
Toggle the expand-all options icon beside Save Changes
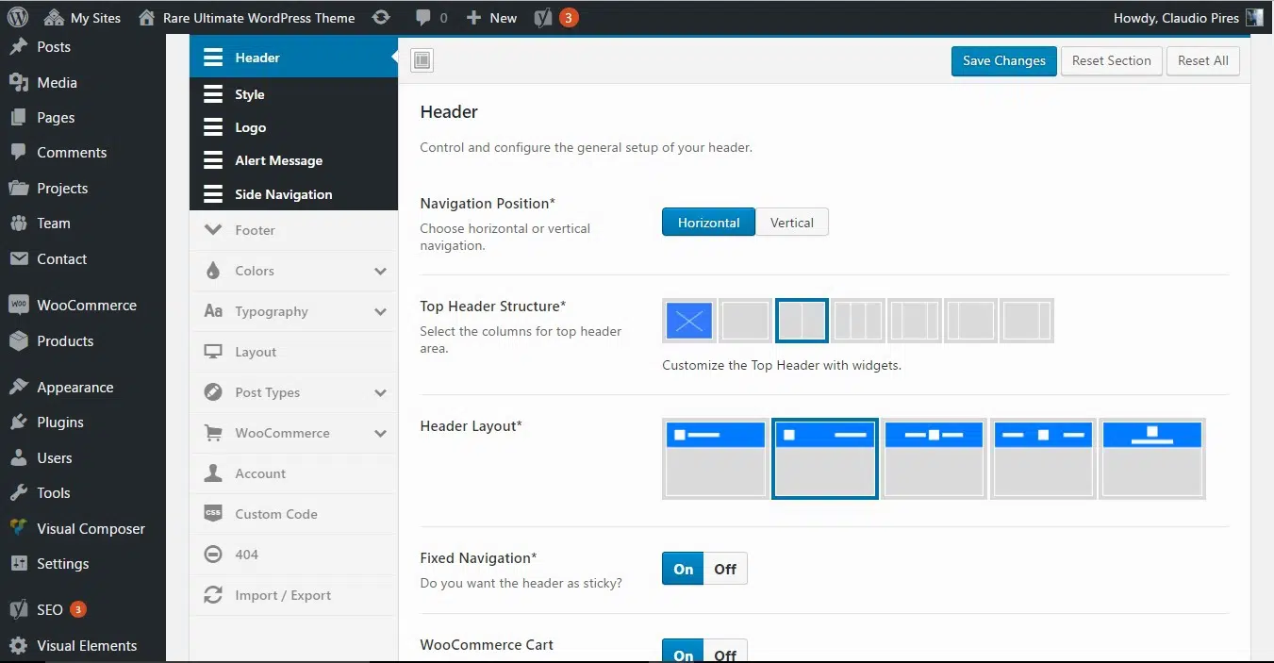tap(422, 60)
